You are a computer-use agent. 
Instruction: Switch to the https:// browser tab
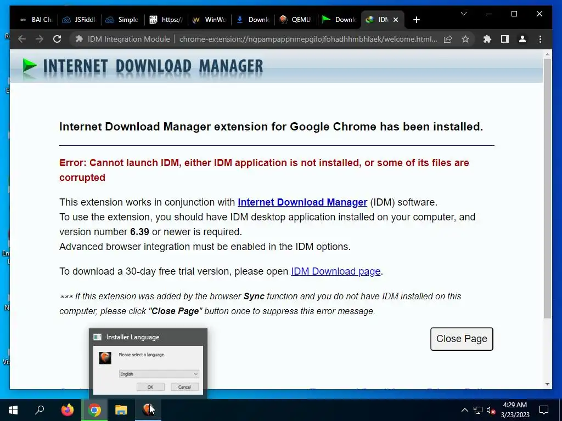coord(166,20)
